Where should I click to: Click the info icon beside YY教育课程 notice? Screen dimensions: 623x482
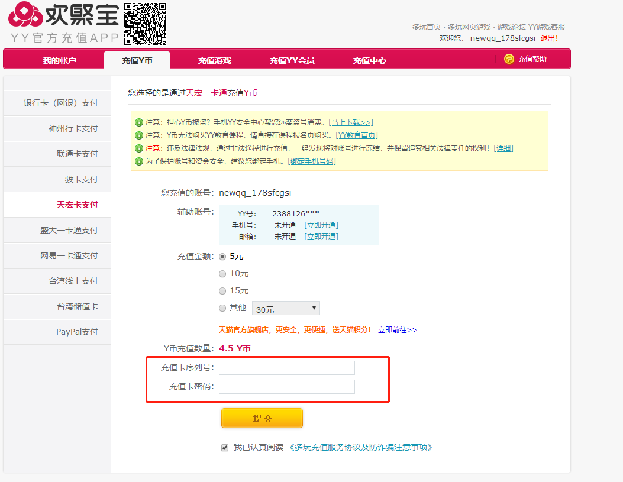139,135
